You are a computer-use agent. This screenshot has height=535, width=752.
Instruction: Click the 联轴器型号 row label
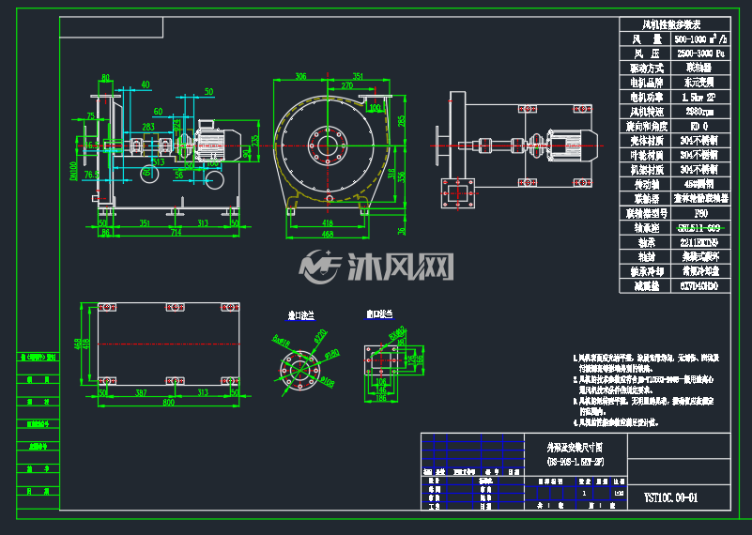tap(646, 213)
